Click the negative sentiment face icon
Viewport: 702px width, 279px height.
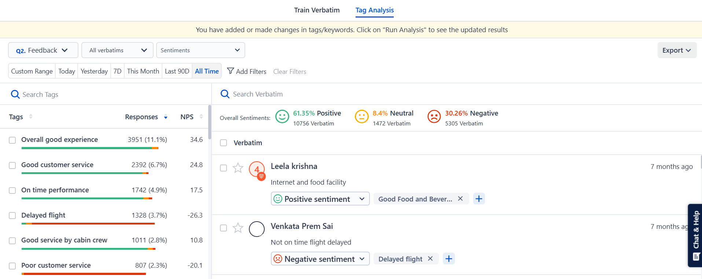pyautogui.click(x=434, y=117)
